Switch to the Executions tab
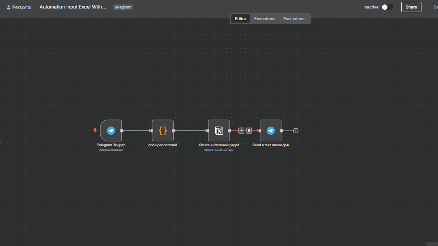Image resolution: width=438 pixels, height=246 pixels. (x=264, y=19)
